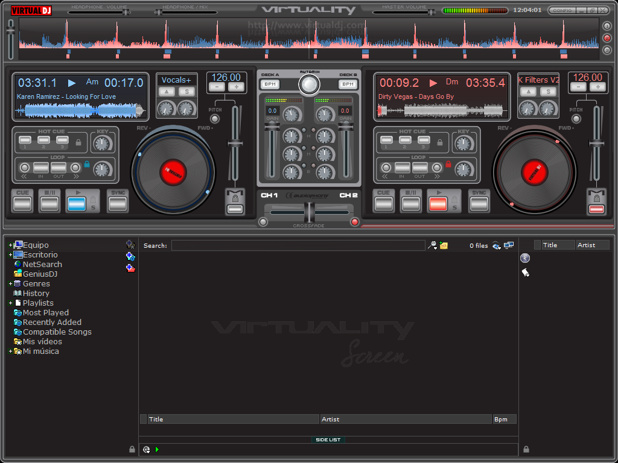Click the red record icon at top right
This screenshot has width=618, height=463.
tap(607, 38)
